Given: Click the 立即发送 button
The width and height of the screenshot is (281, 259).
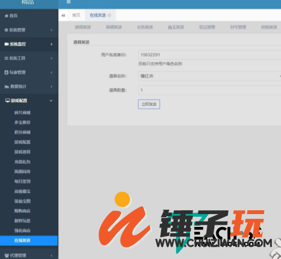Looking at the screenshot, I should point(149,104).
